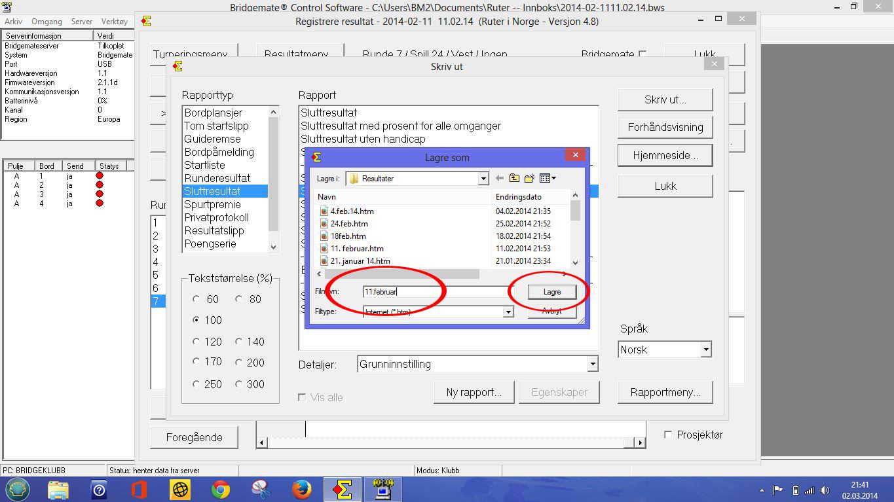894x502 pixels.
Task: Click the file list horizontal scrollbar thumb
Action: (x=402, y=274)
